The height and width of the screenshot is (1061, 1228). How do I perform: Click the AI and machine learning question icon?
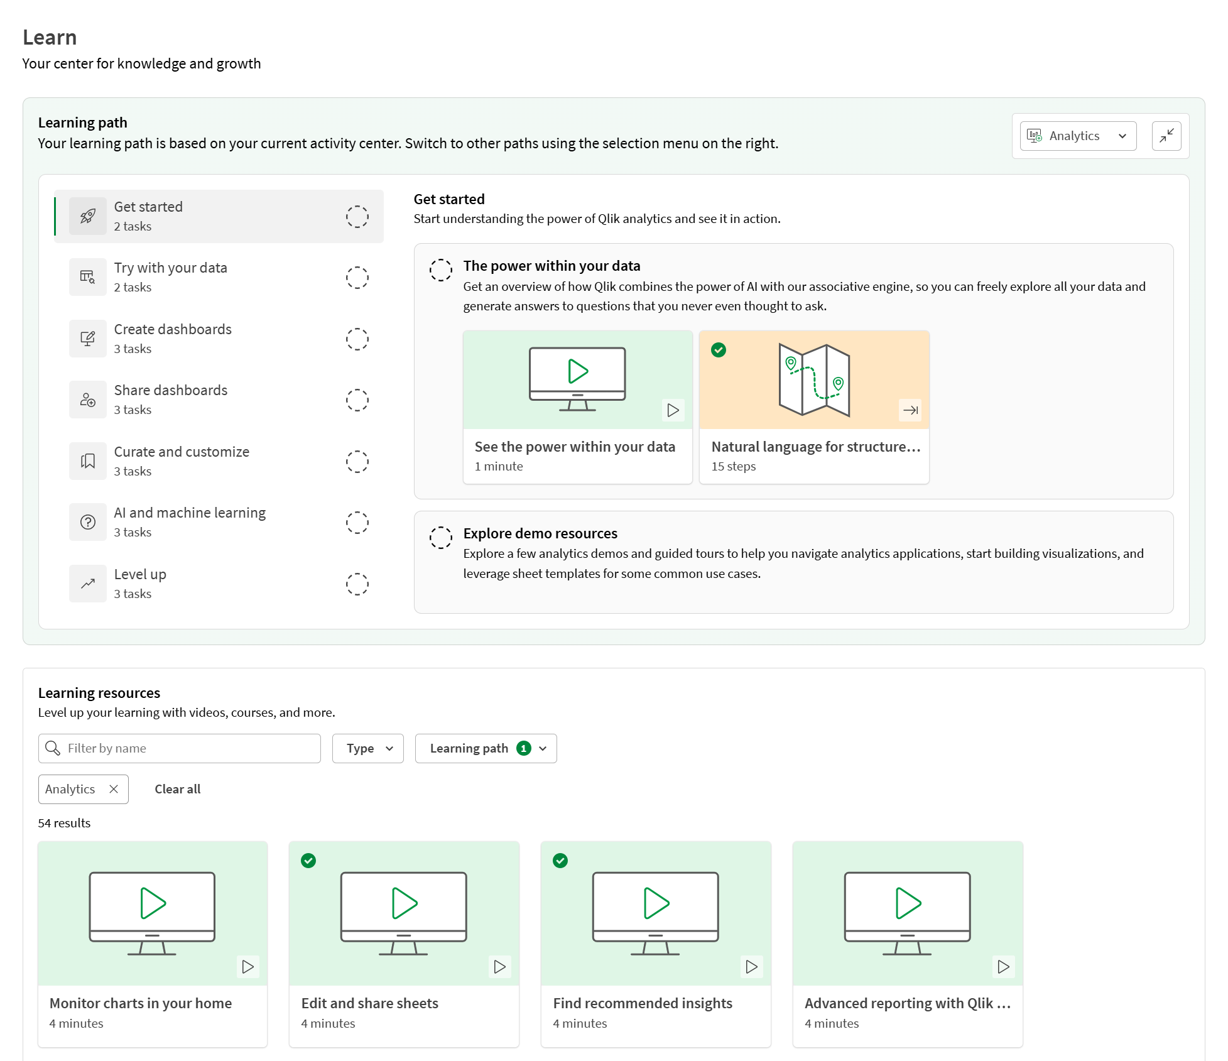(88, 521)
